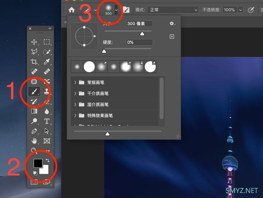Open the 模式 blend mode dropdown

click(x=173, y=10)
